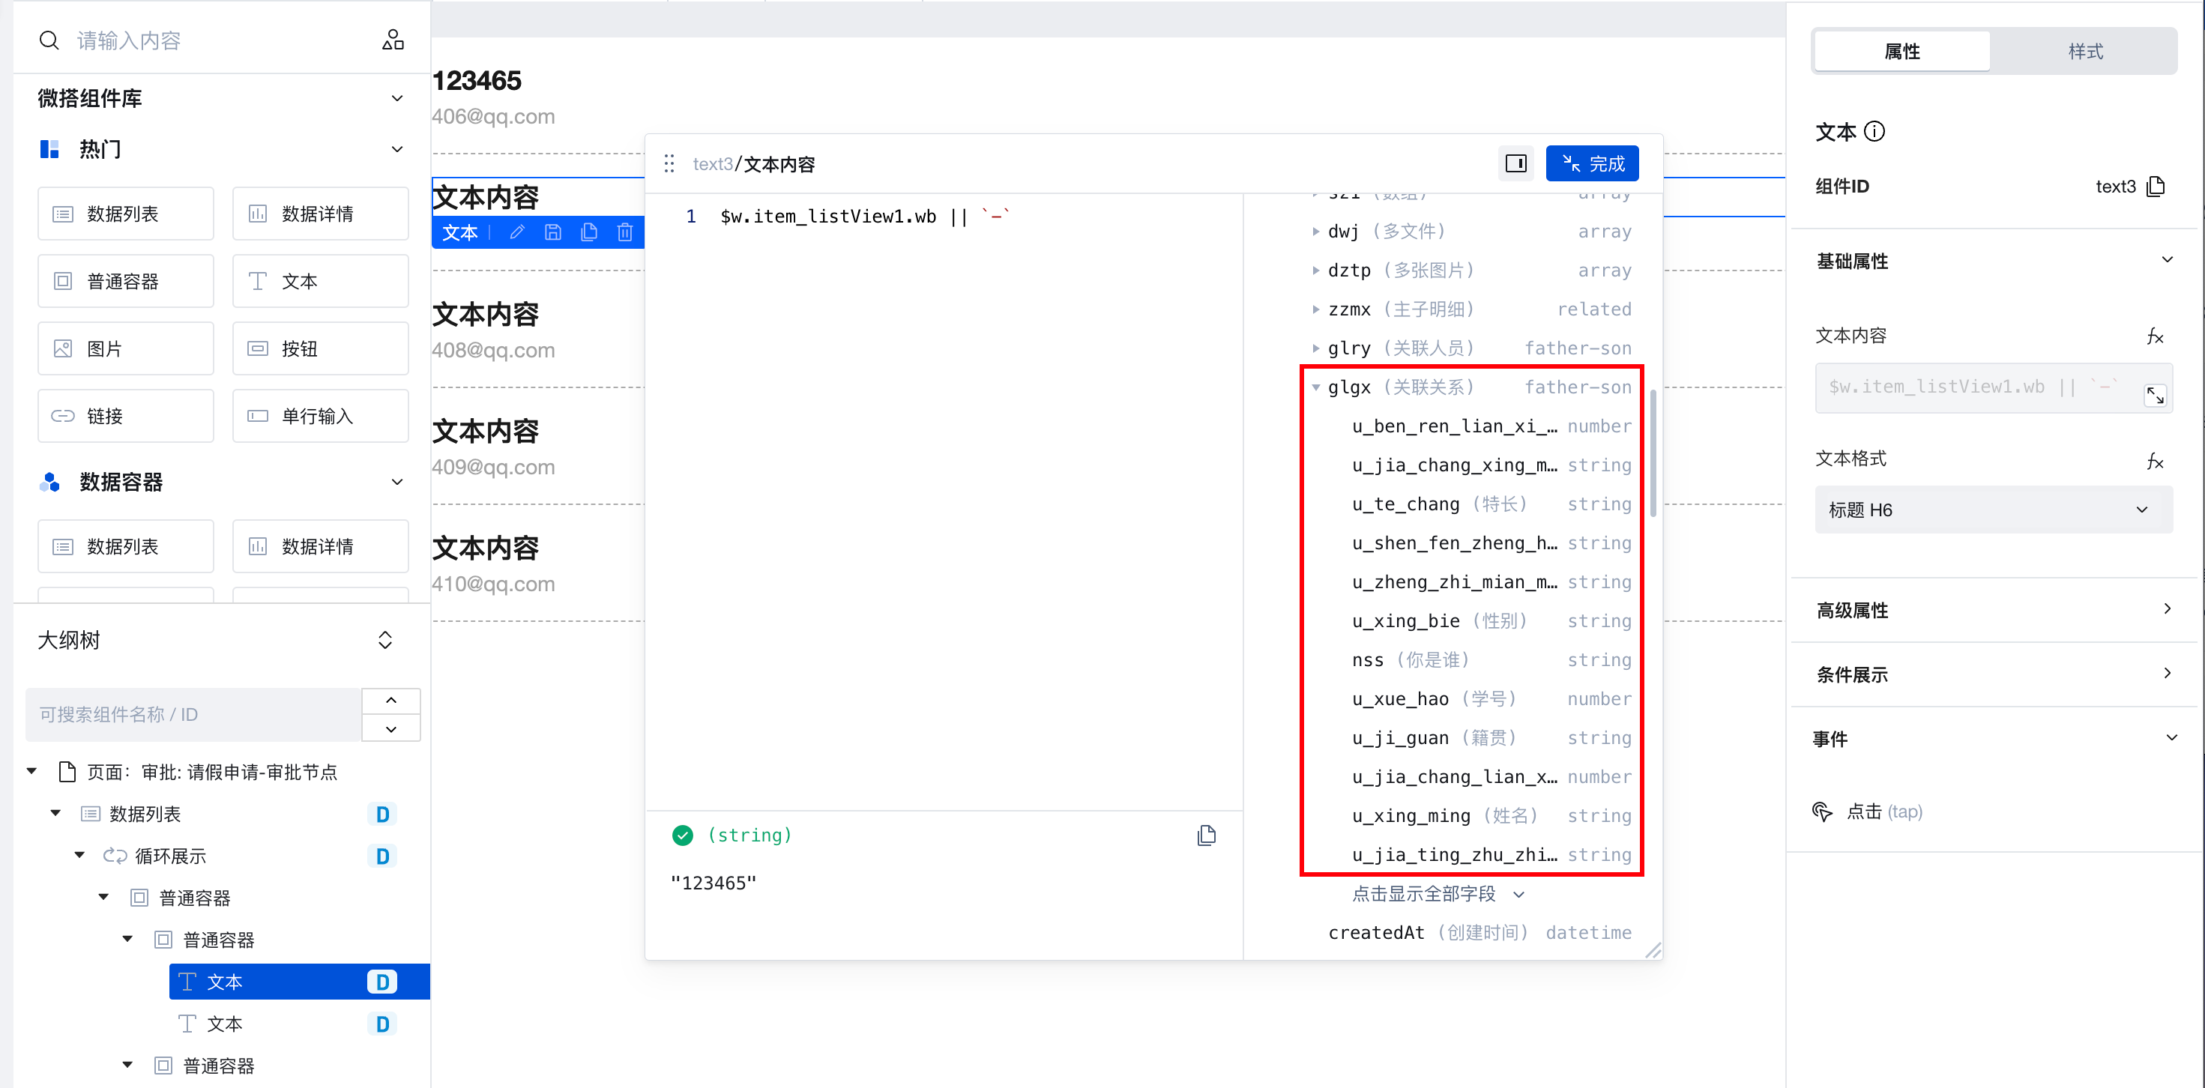Click the save icon on text toolbar
This screenshot has width=2205, height=1088.
click(553, 233)
